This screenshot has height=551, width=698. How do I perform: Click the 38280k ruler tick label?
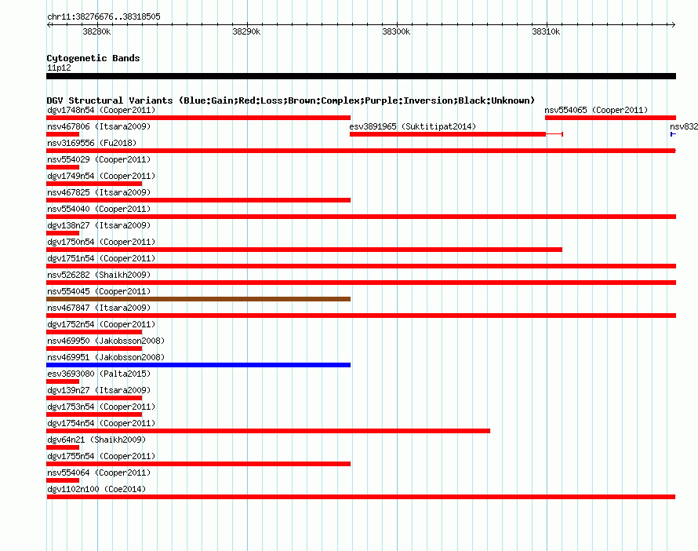[96, 31]
